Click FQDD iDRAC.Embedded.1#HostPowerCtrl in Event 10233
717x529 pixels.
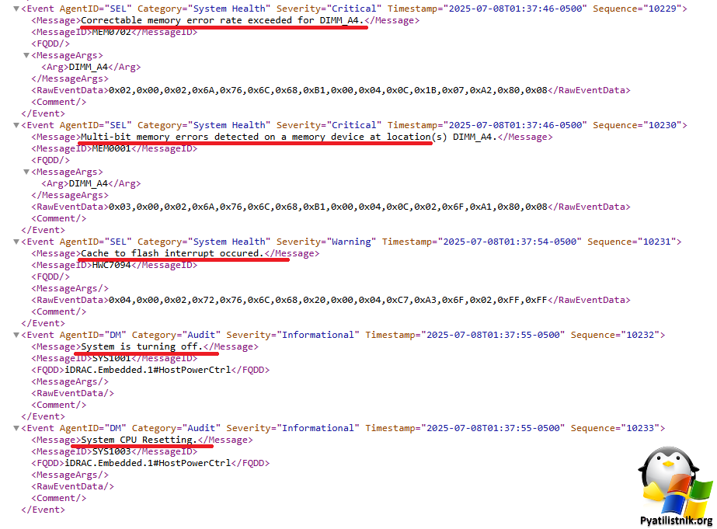click(148, 463)
